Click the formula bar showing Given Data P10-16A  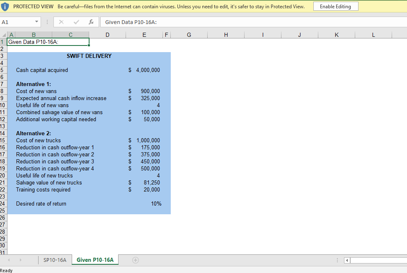(x=253, y=22)
